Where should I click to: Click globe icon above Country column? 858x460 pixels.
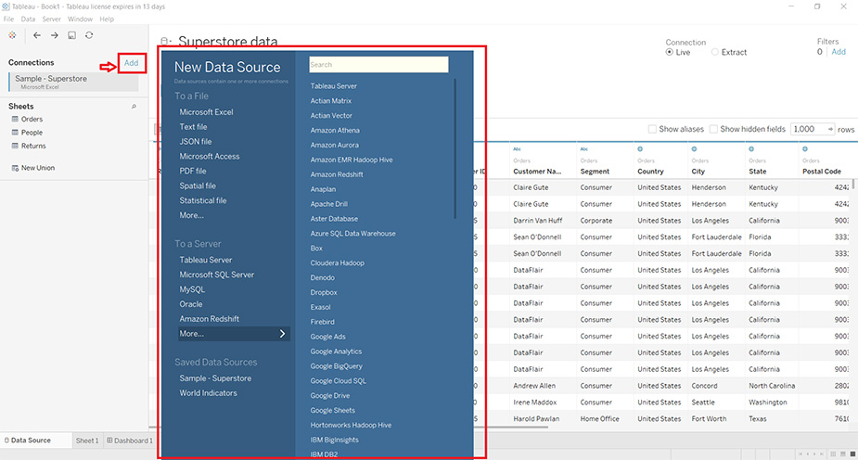click(x=640, y=148)
